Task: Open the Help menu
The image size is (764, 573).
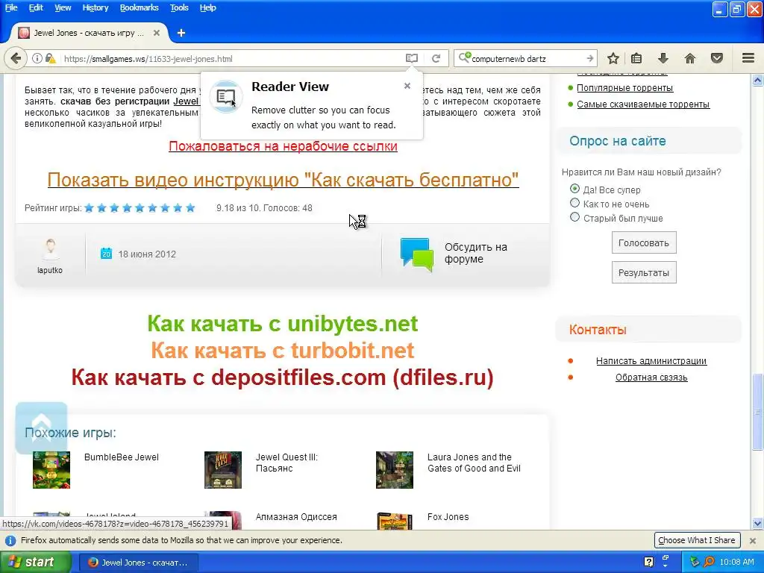Action: [x=207, y=7]
